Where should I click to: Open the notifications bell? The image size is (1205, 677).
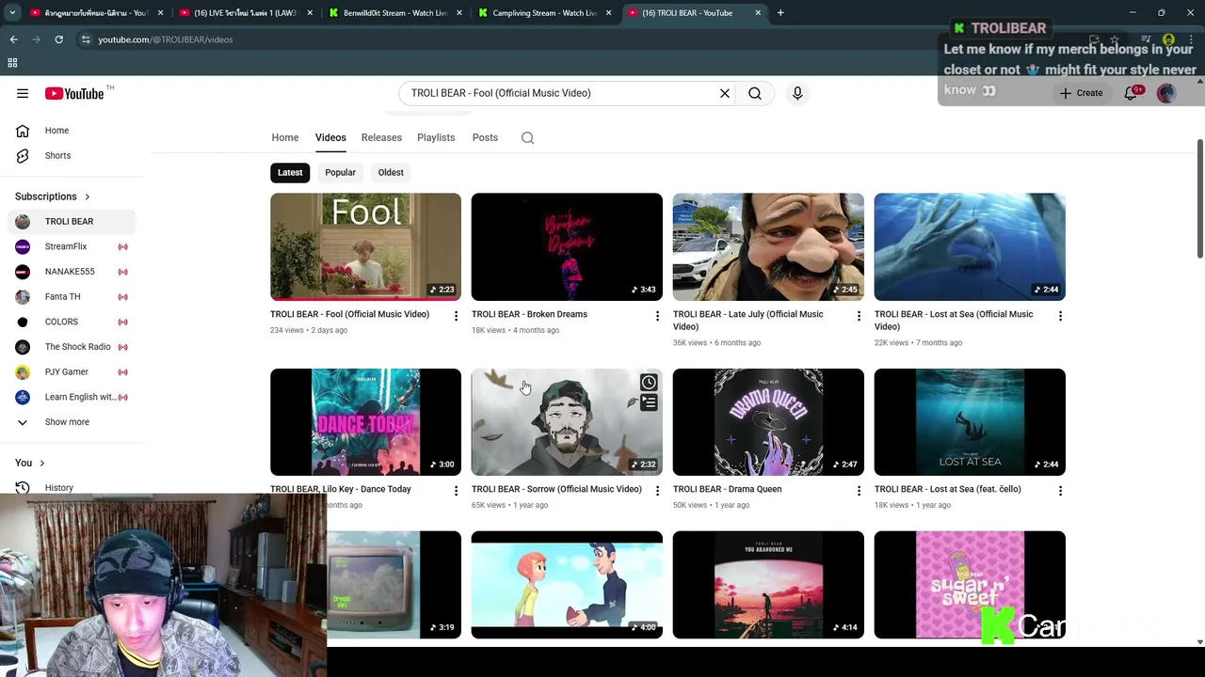coord(1131,93)
